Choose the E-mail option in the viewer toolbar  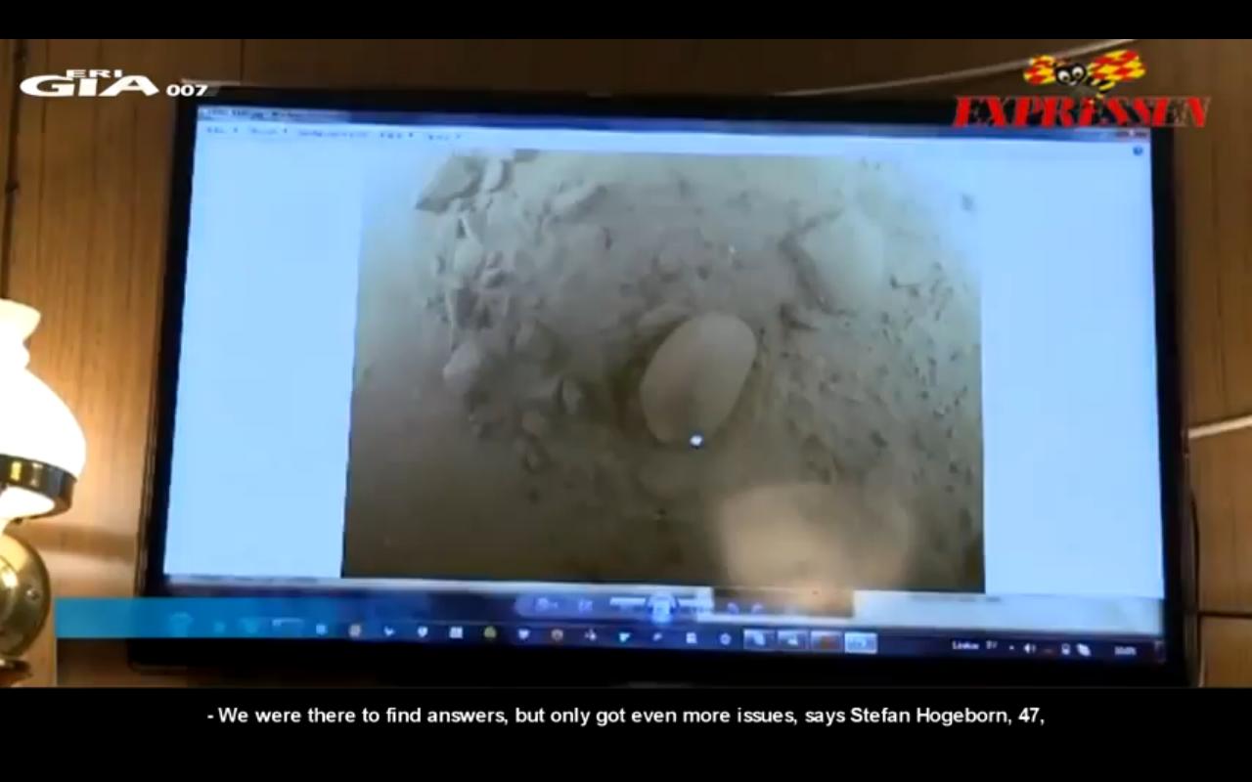333,133
